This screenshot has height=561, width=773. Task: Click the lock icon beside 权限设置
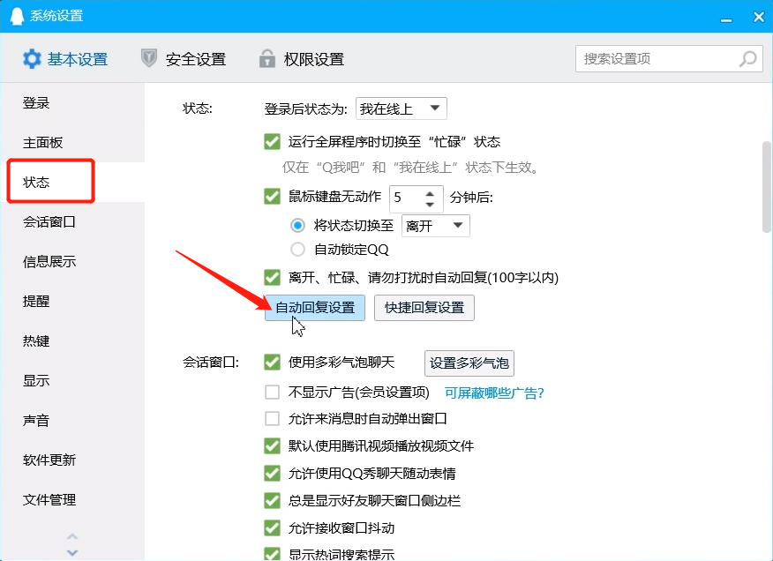coord(266,58)
